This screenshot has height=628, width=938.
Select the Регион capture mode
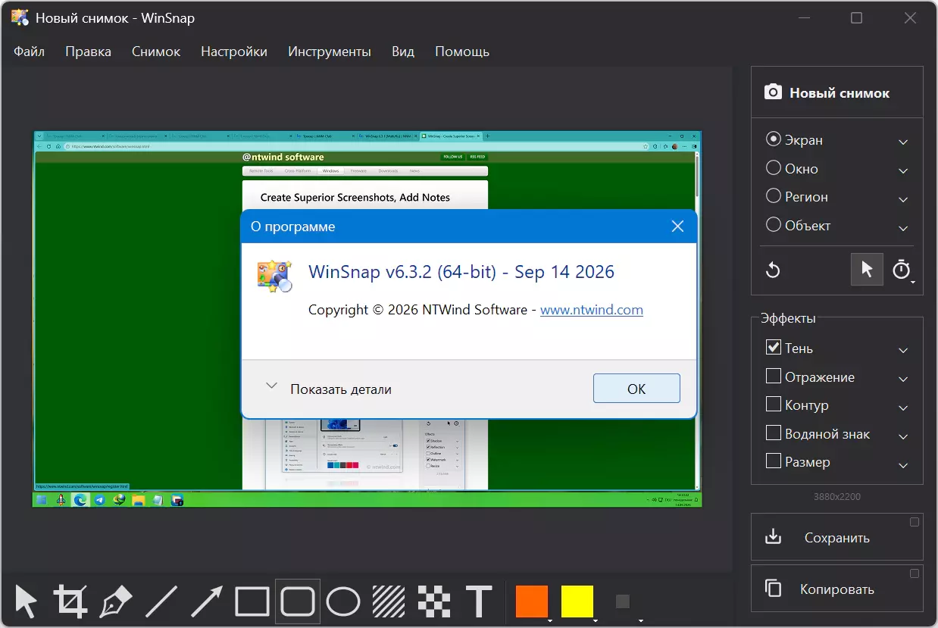[x=774, y=195]
